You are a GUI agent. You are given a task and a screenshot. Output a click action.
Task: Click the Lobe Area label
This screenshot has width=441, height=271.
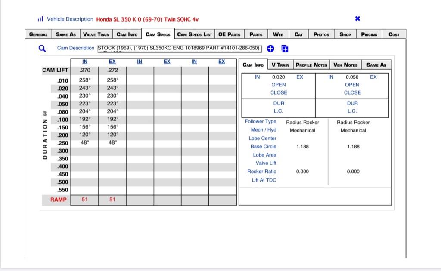click(x=265, y=155)
